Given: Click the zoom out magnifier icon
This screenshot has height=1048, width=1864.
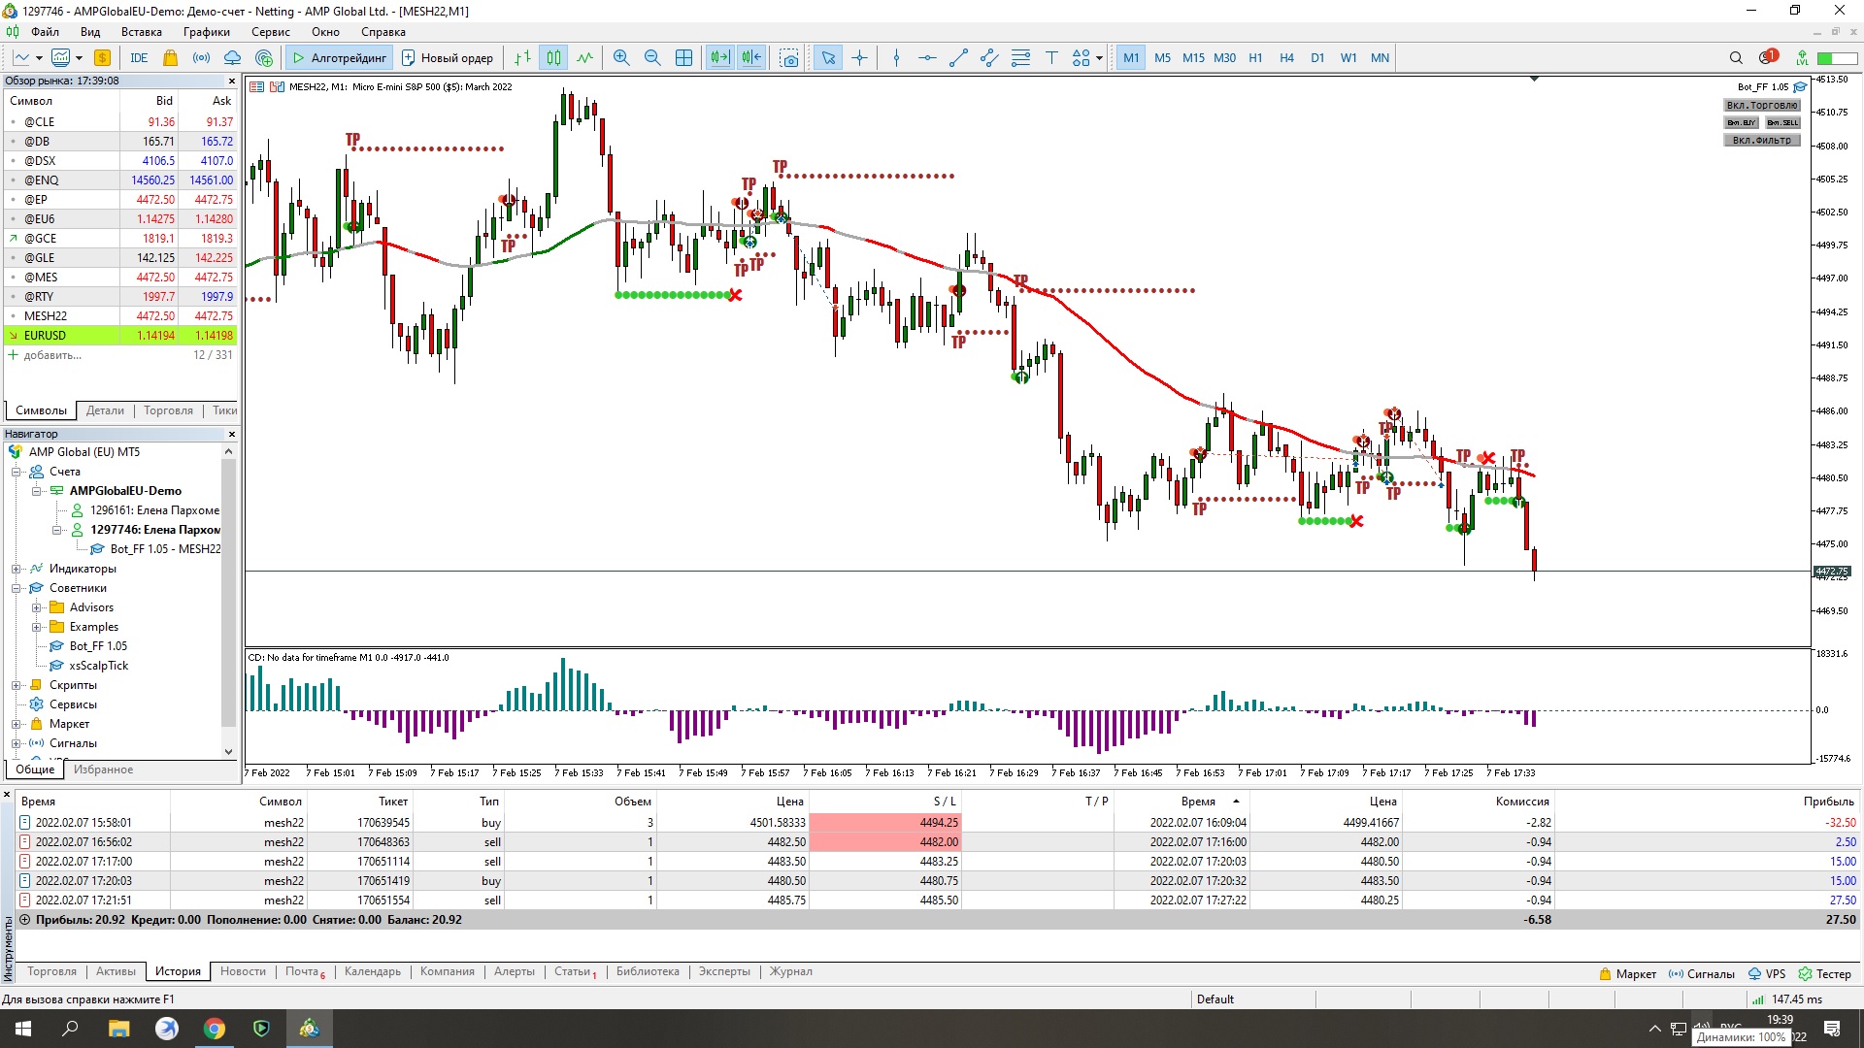Looking at the screenshot, I should [652, 57].
